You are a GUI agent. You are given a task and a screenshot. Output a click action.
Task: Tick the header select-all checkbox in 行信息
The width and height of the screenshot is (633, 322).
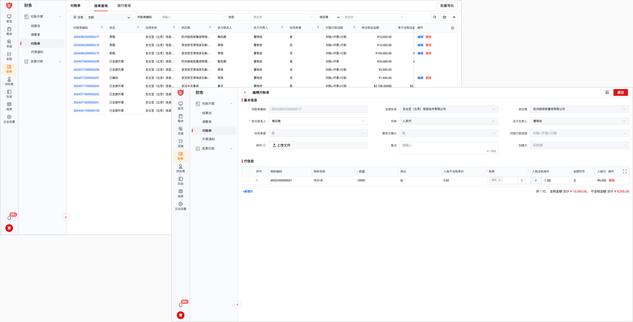248,172
